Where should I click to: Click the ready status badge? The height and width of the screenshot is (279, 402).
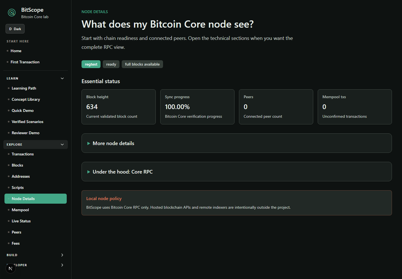click(x=111, y=64)
